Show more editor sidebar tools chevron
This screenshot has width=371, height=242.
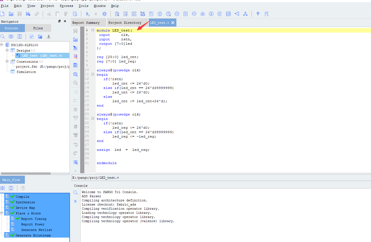[75, 171]
